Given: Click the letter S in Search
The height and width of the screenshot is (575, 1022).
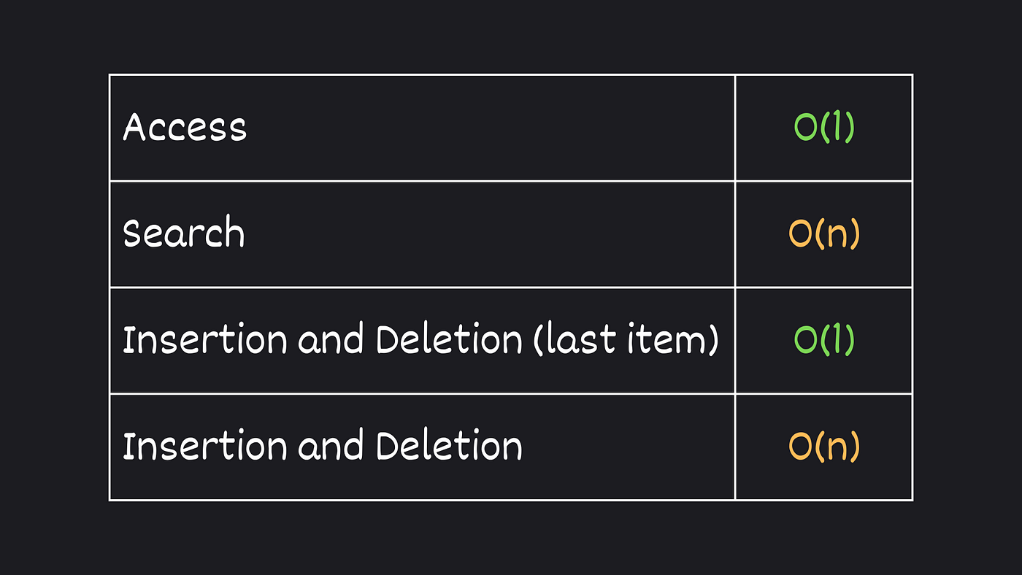Looking at the screenshot, I should pyautogui.click(x=133, y=234).
